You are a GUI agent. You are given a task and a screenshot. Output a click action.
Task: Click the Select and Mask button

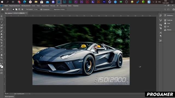point(60,10)
